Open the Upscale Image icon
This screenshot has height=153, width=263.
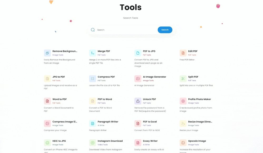coord(183,143)
